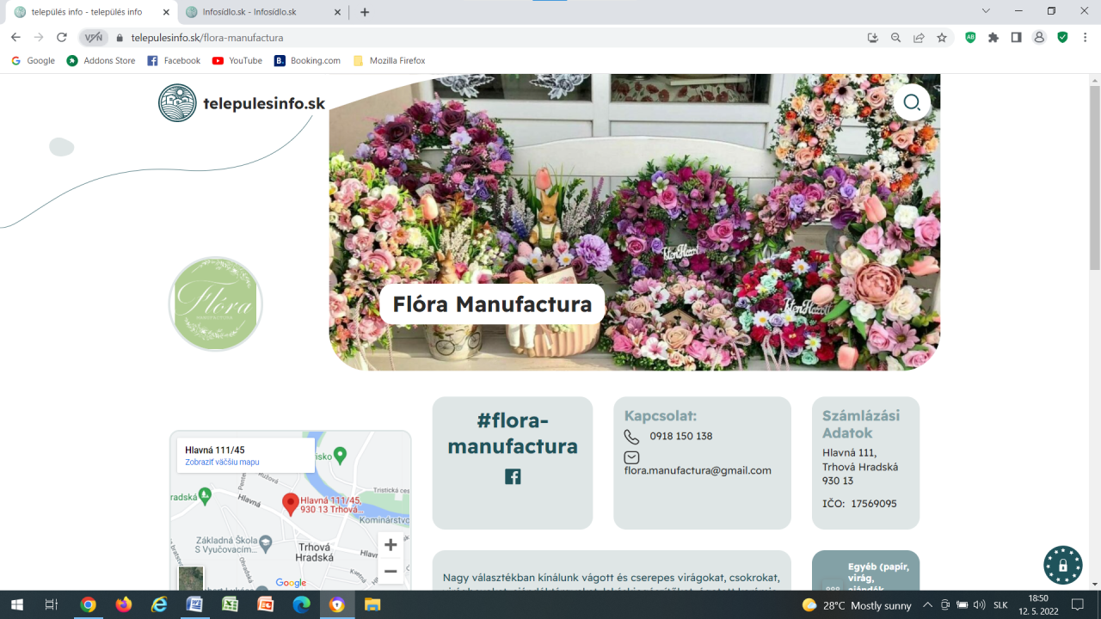
Task: Open Firefox from the taskbar
Action: 124,605
